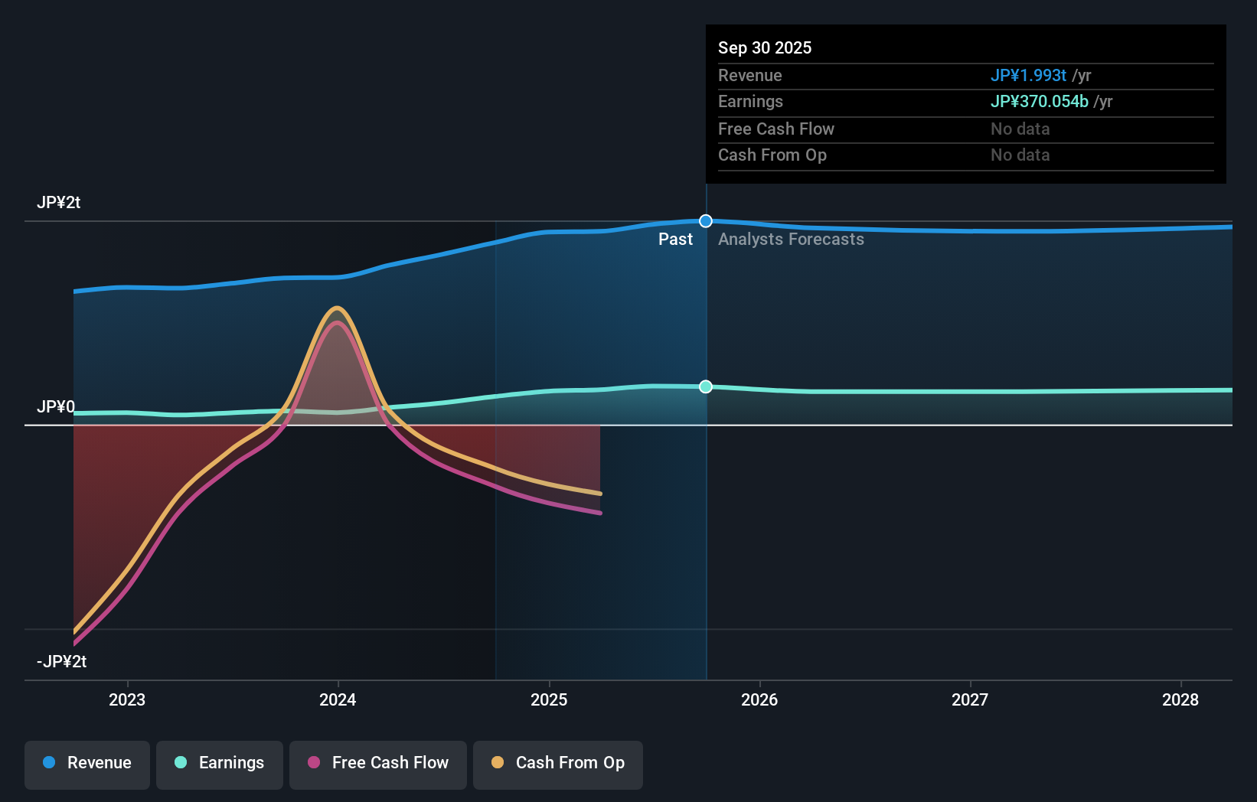Click the pink Free Cash Flow dot
The width and height of the screenshot is (1257, 802).
point(314,762)
